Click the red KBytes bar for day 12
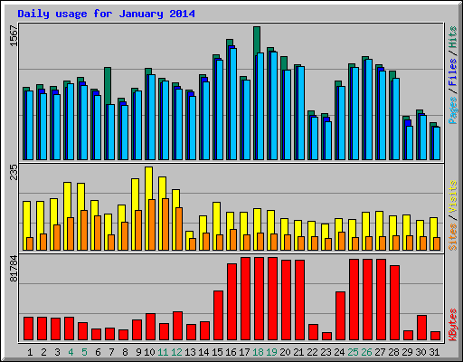The width and height of the screenshot is (463, 362). coord(177,326)
